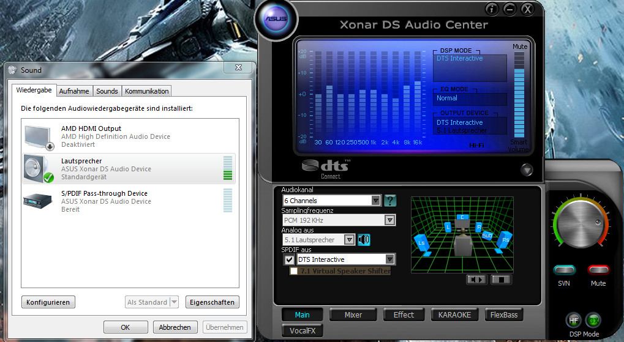Image resolution: width=624 pixels, height=342 pixels.
Task: Minimize the Xonar DS Audio Center
Action: (x=509, y=9)
